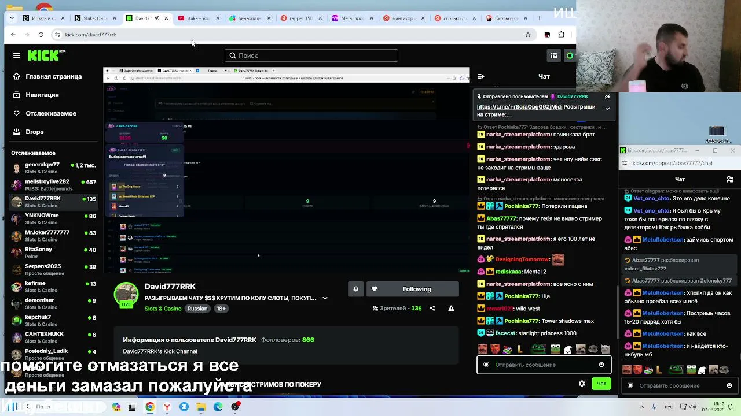Focus the Поиск search field
741x416 pixels.
coord(311,55)
